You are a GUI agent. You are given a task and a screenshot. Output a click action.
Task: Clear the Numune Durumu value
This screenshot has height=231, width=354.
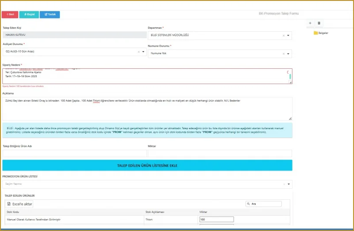[283, 54]
